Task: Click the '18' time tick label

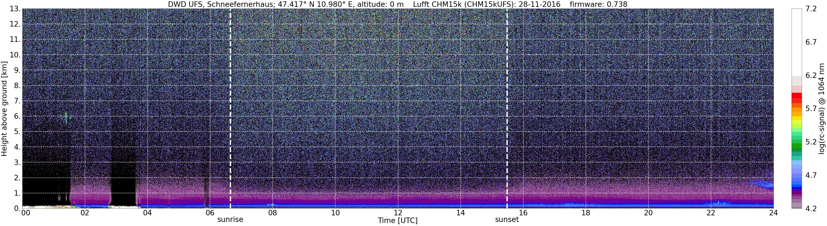Action: point(585,213)
